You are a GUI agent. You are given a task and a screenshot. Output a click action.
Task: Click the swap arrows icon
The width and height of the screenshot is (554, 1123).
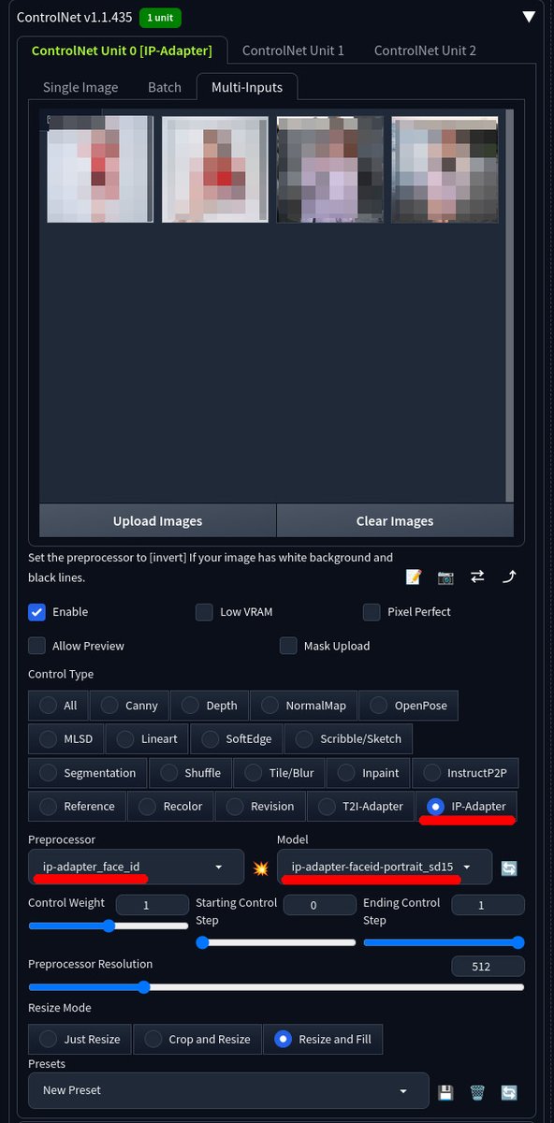pyautogui.click(x=477, y=577)
